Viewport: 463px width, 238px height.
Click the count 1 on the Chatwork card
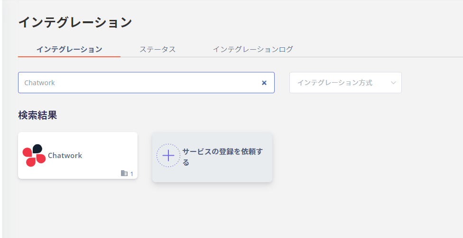(132, 174)
